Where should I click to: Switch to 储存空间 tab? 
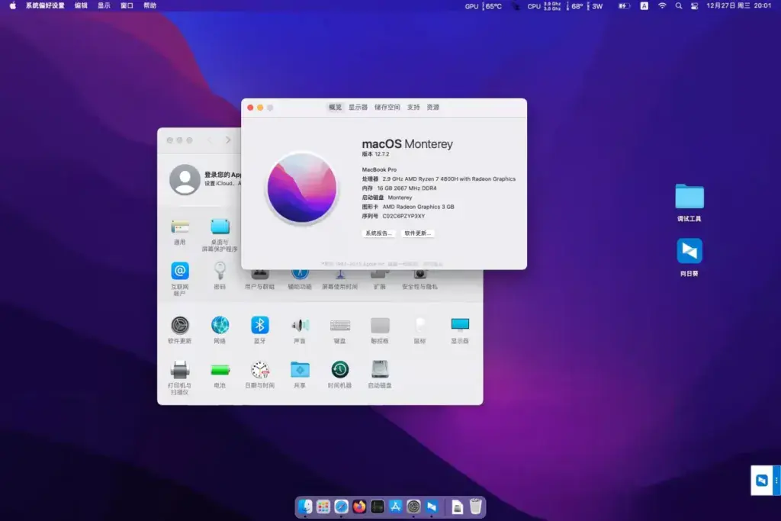[x=387, y=107]
